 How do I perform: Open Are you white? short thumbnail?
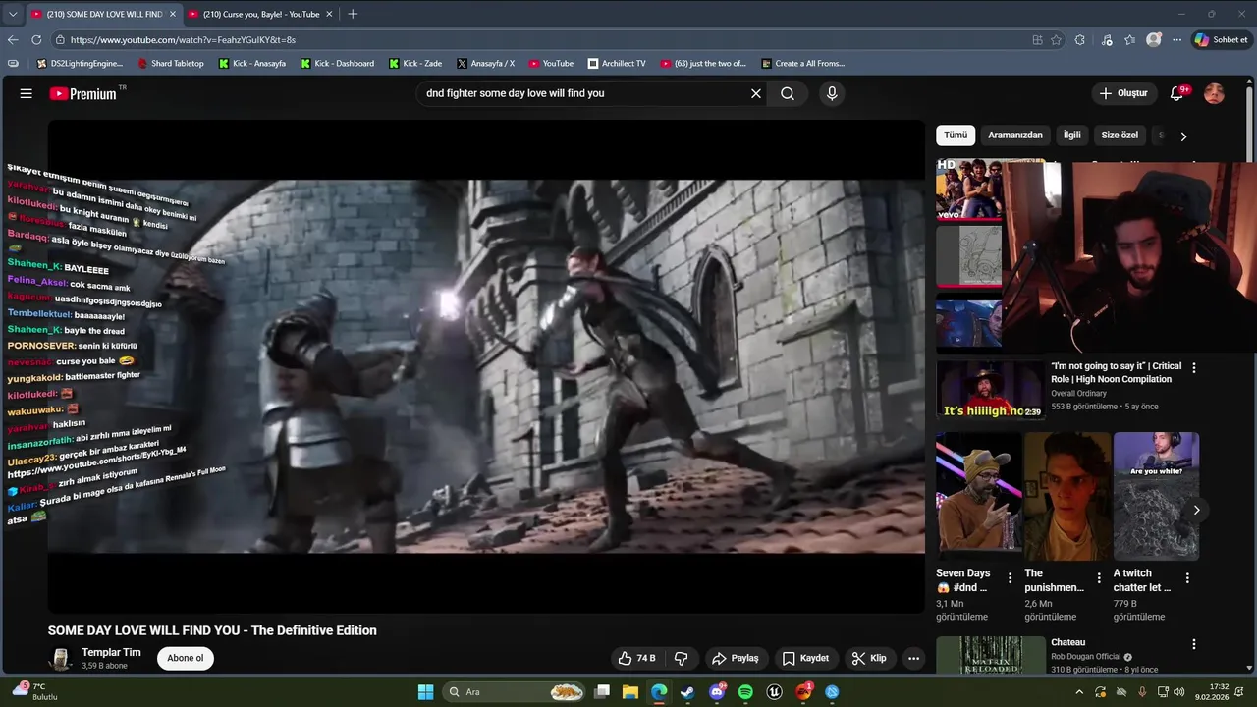(x=1156, y=496)
